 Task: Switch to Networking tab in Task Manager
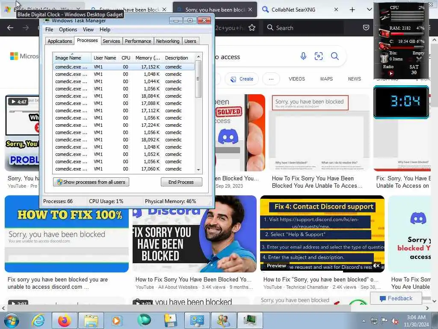pyautogui.click(x=168, y=41)
